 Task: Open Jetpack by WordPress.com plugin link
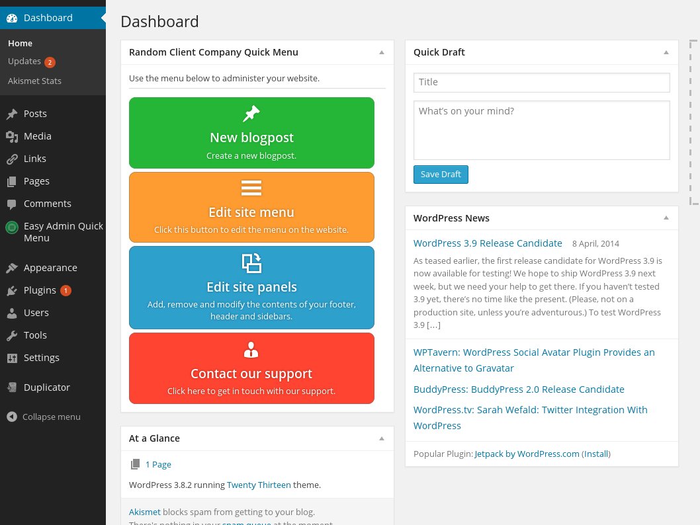pyautogui.click(x=527, y=454)
